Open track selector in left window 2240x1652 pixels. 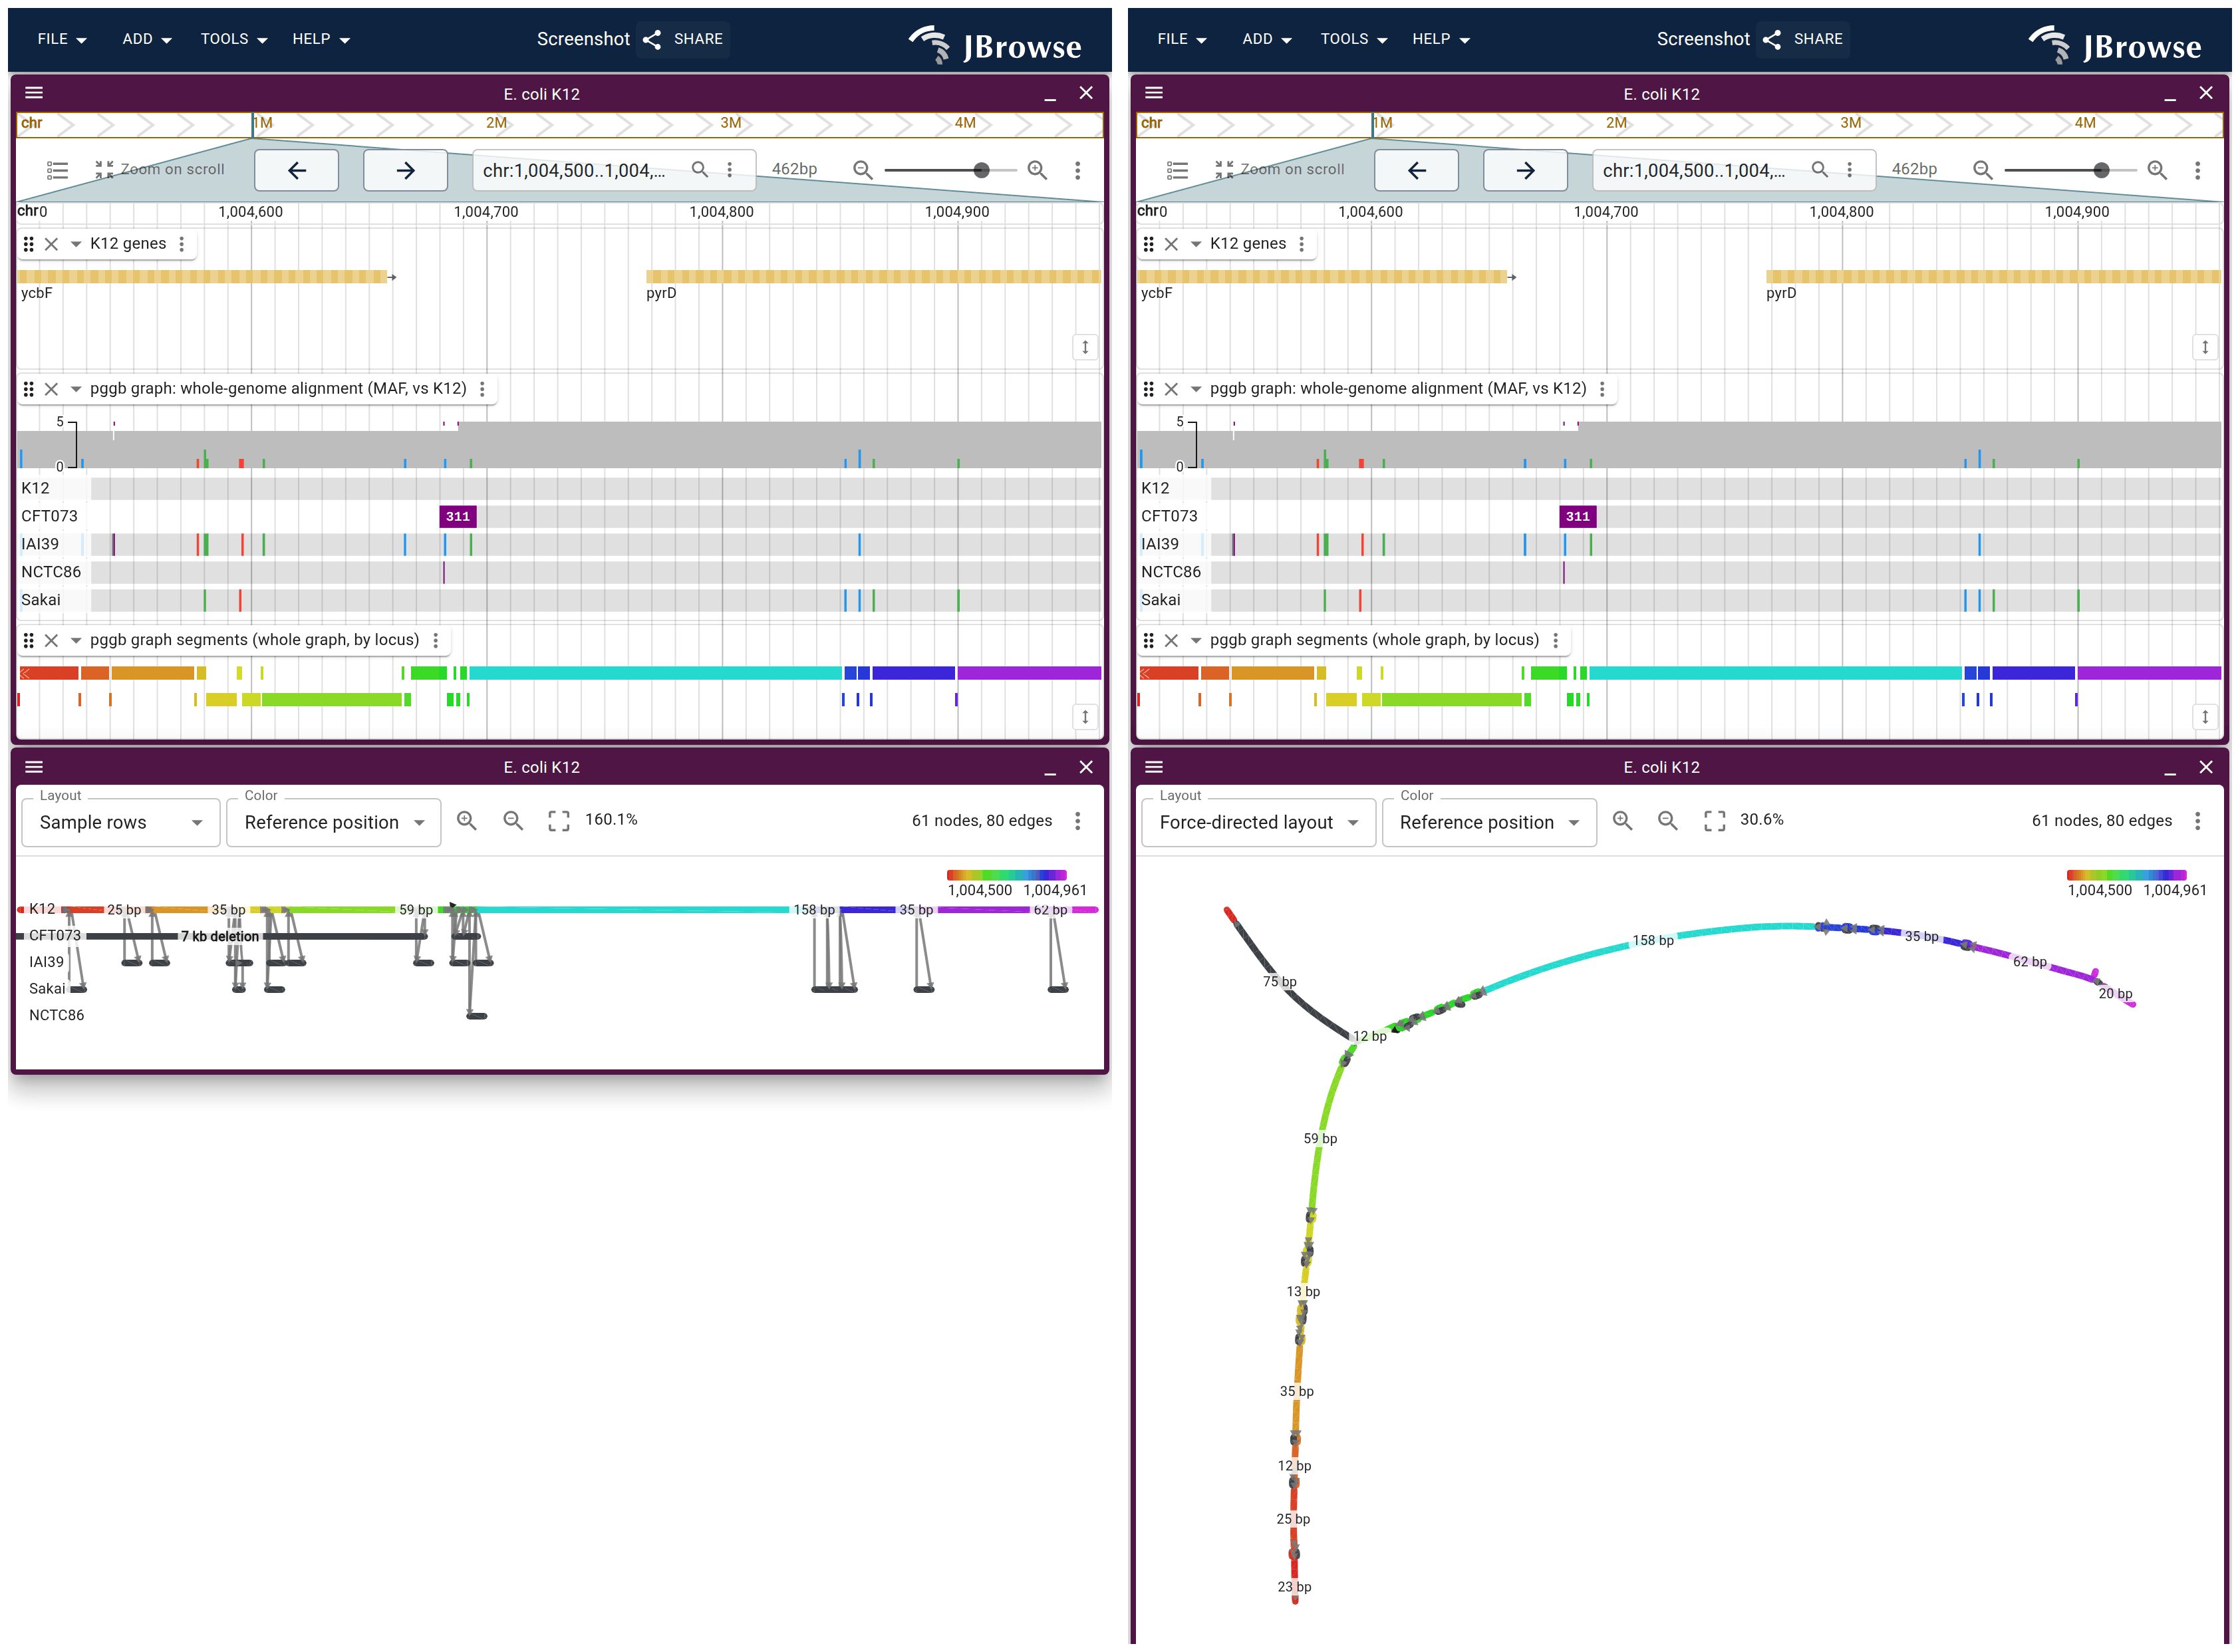[58, 170]
